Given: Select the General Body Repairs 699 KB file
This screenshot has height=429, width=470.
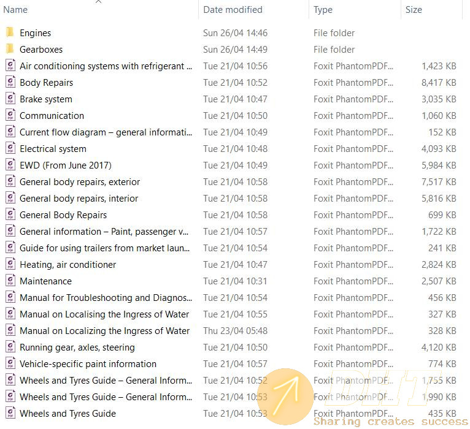Looking at the screenshot, I should [x=63, y=214].
